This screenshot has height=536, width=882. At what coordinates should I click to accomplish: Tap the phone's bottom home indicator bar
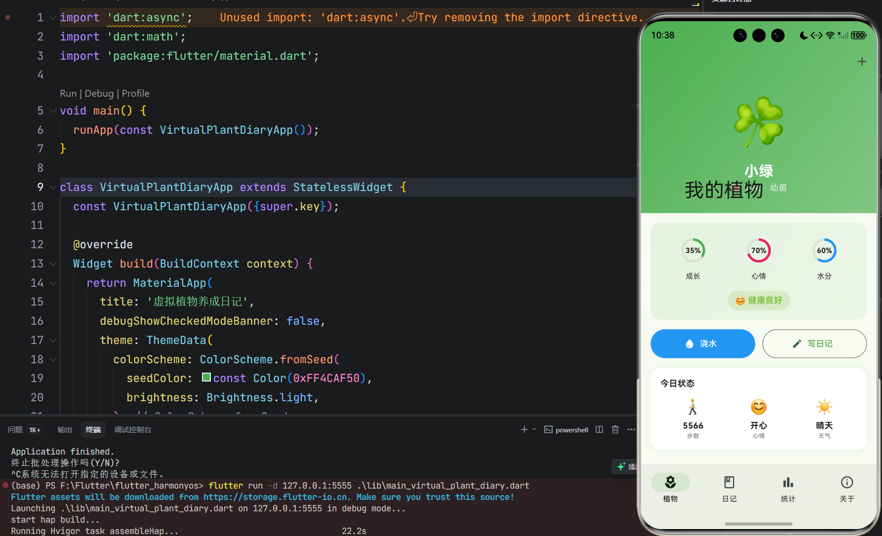point(759,524)
